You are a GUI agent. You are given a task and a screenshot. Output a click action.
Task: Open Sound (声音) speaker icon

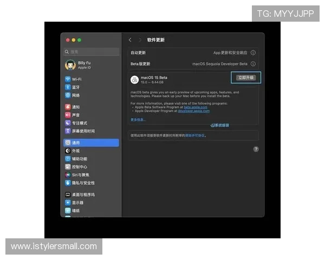click(x=68, y=115)
